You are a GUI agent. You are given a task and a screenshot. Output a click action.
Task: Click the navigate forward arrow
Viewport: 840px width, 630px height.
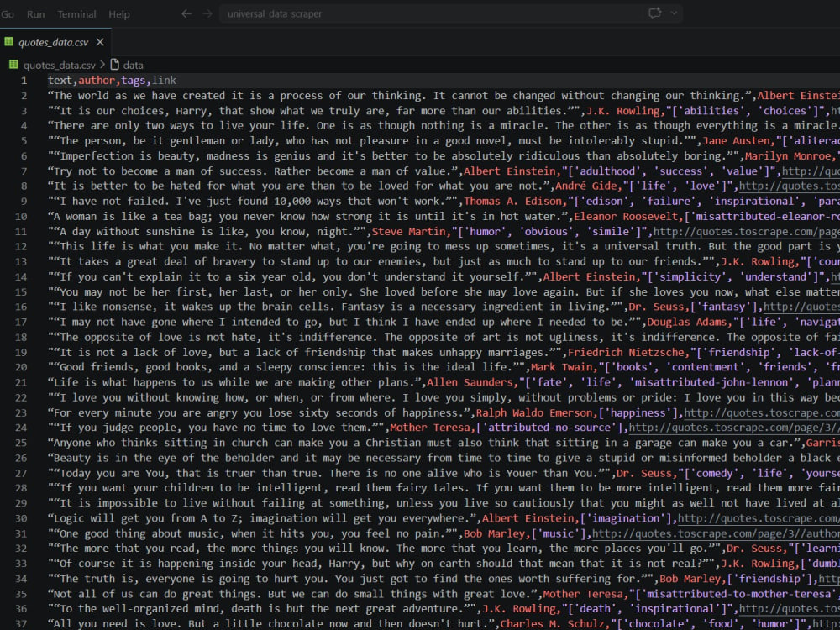(x=207, y=14)
